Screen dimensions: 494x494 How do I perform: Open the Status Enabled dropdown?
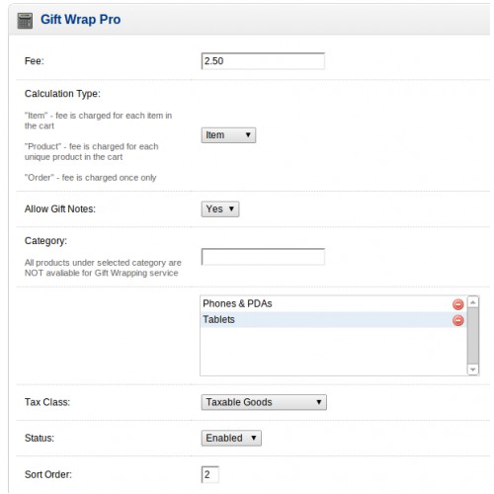pos(231,438)
